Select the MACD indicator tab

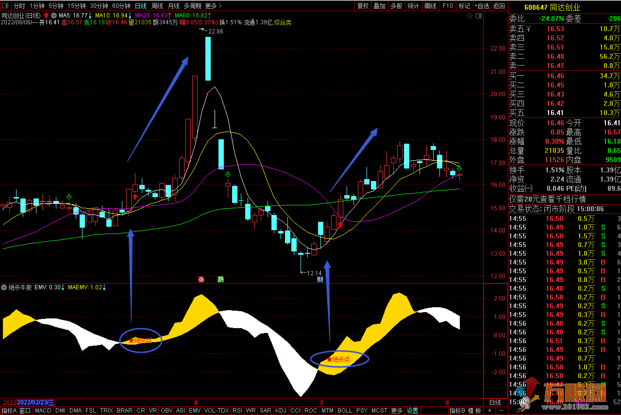[43, 411]
